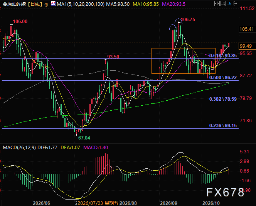Click the 79.79 price axis value
Image resolution: width=256 pixels, height=206 pixels.
(246, 98)
